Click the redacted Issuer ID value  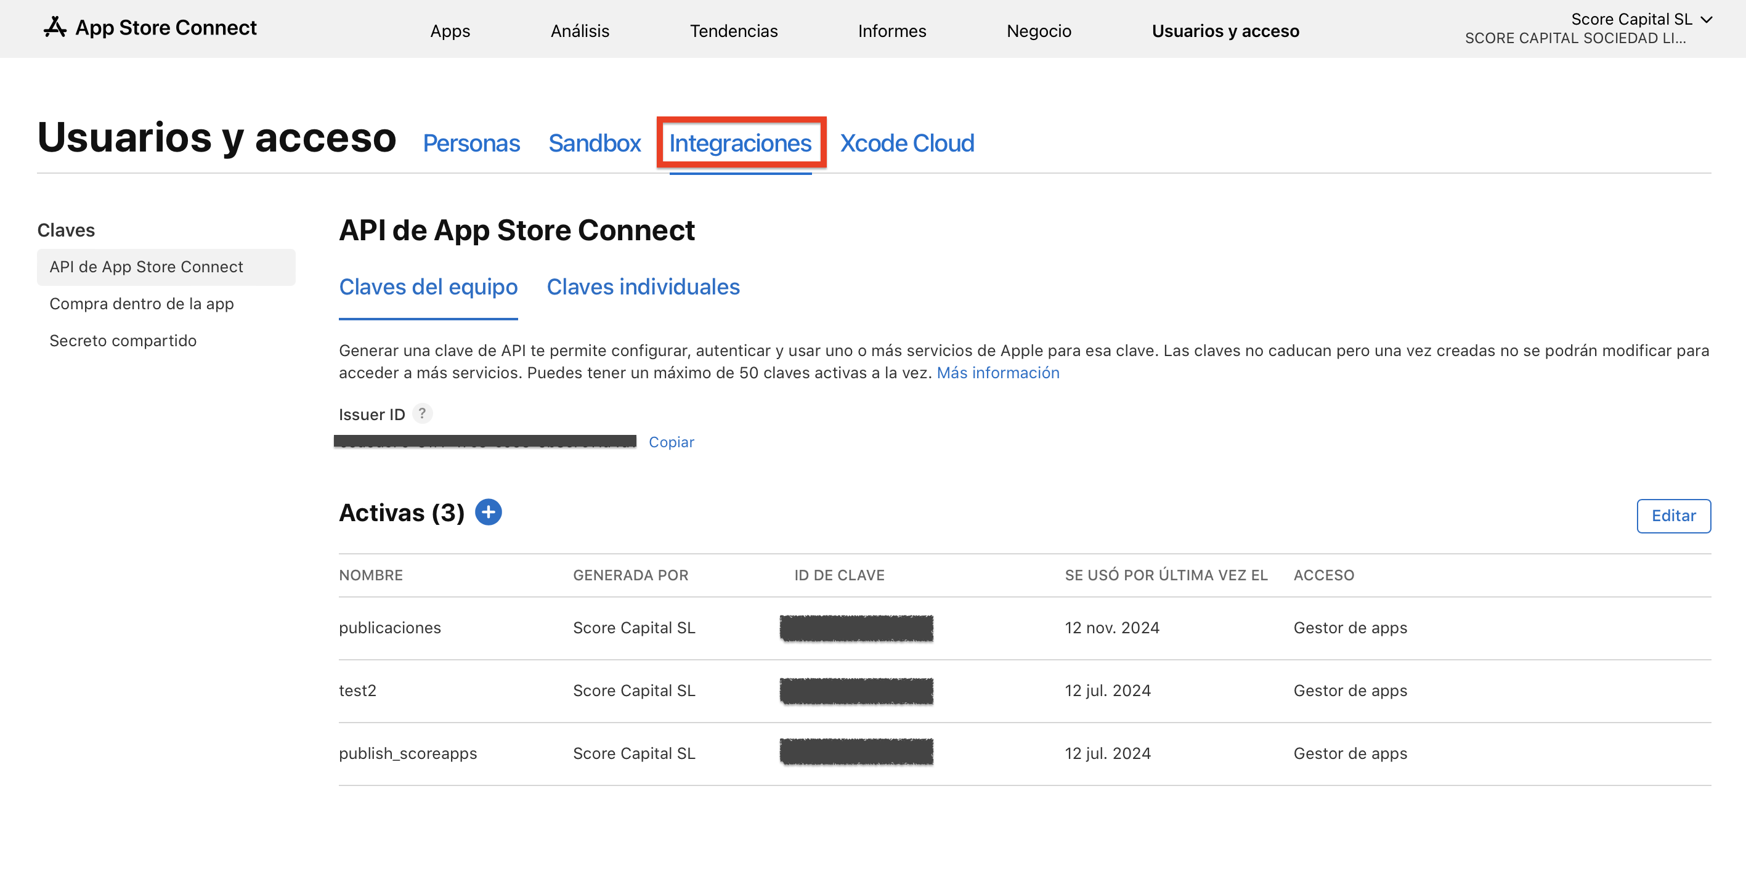[x=485, y=441]
